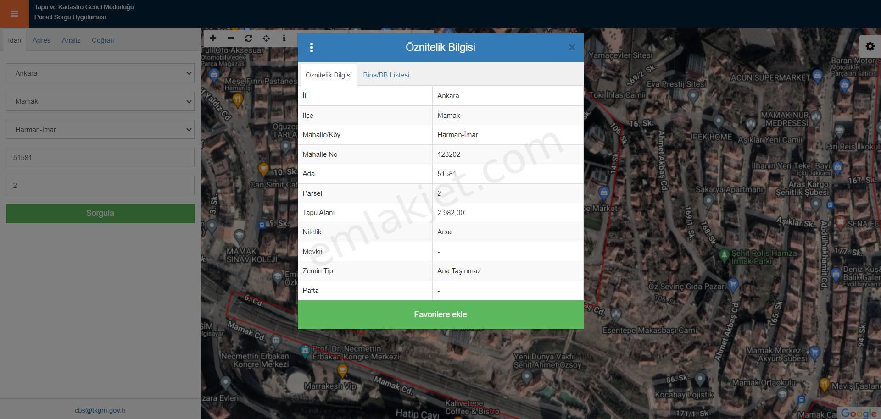Click the Yamaçevler Sitesi map label

620,55
